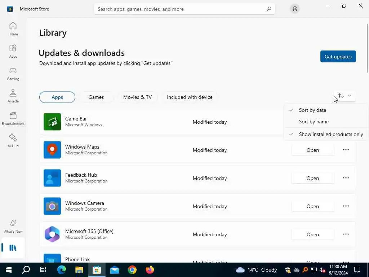Open Windows Camera with Open button

(x=312, y=206)
